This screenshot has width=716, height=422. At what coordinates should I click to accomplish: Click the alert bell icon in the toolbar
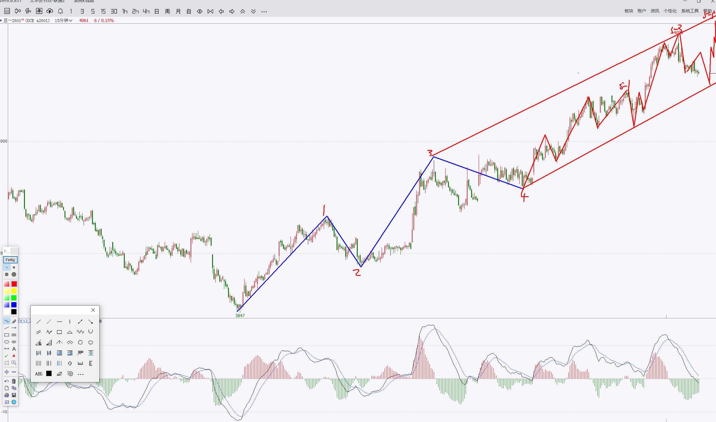[x=60, y=11]
